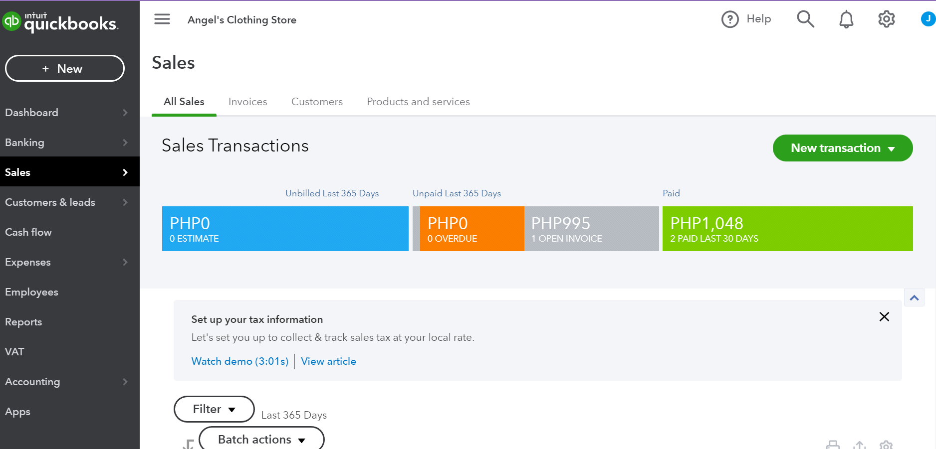The width and height of the screenshot is (936, 449).
Task: Click Unbilled Last 365 Days label
Action: [332, 193]
